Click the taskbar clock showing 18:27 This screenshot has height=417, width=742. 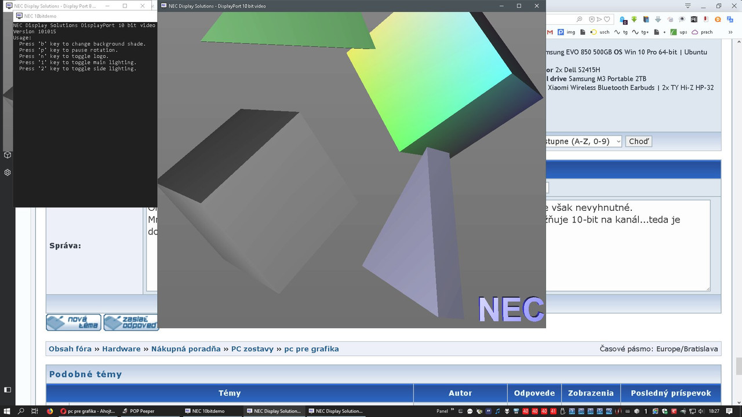click(714, 411)
